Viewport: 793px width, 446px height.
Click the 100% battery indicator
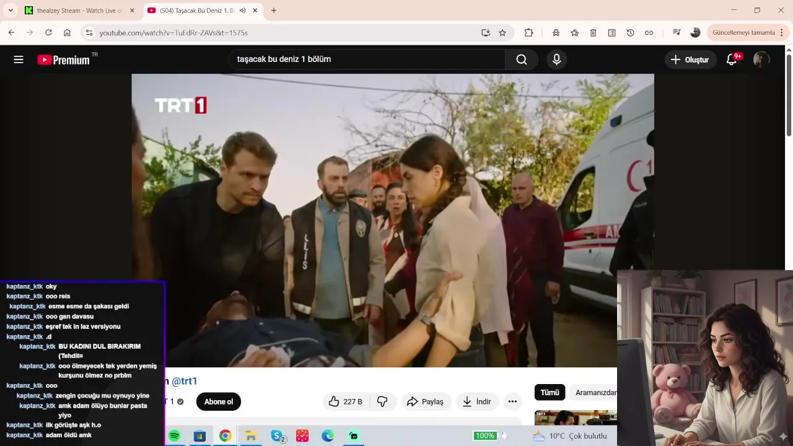[x=484, y=436]
